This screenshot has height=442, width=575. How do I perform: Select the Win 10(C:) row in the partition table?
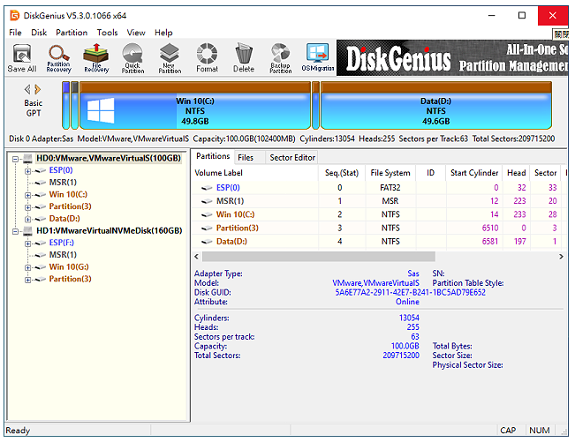pyautogui.click(x=380, y=214)
